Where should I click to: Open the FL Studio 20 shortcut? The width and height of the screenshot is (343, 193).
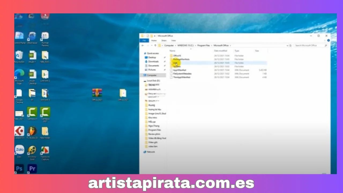32,132
